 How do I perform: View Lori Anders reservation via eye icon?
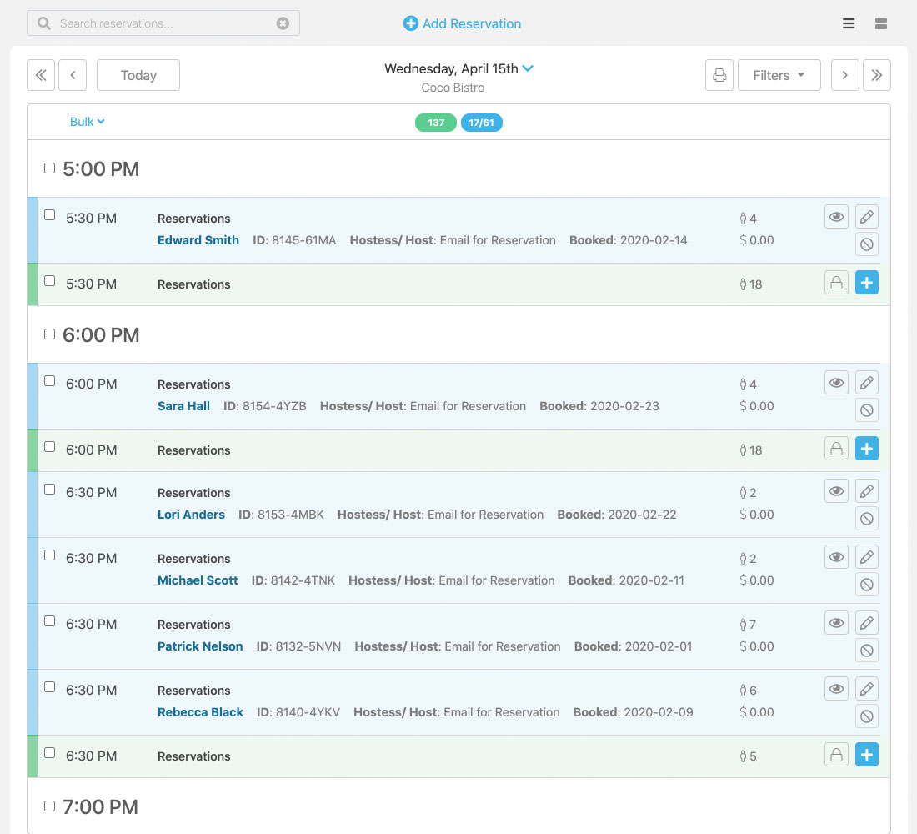pyautogui.click(x=836, y=491)
